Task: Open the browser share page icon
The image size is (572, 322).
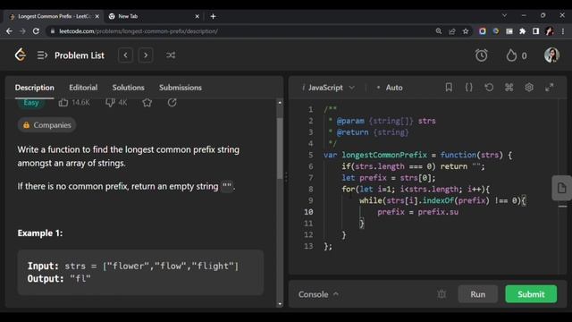Action: 452,31
